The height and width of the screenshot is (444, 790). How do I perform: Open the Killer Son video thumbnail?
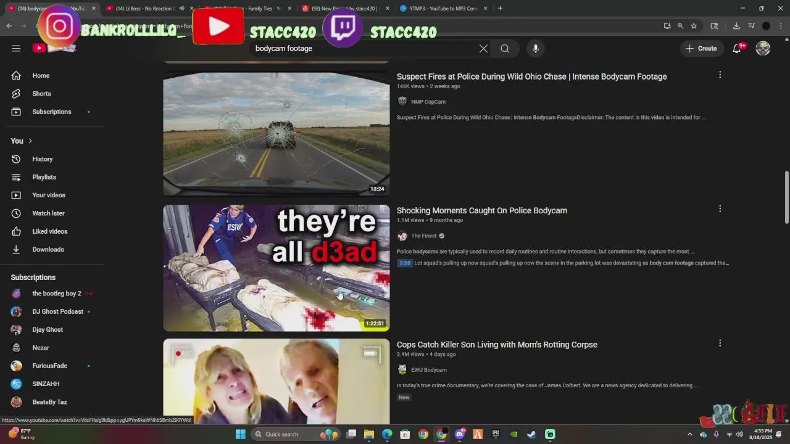[x=276, y=381]
